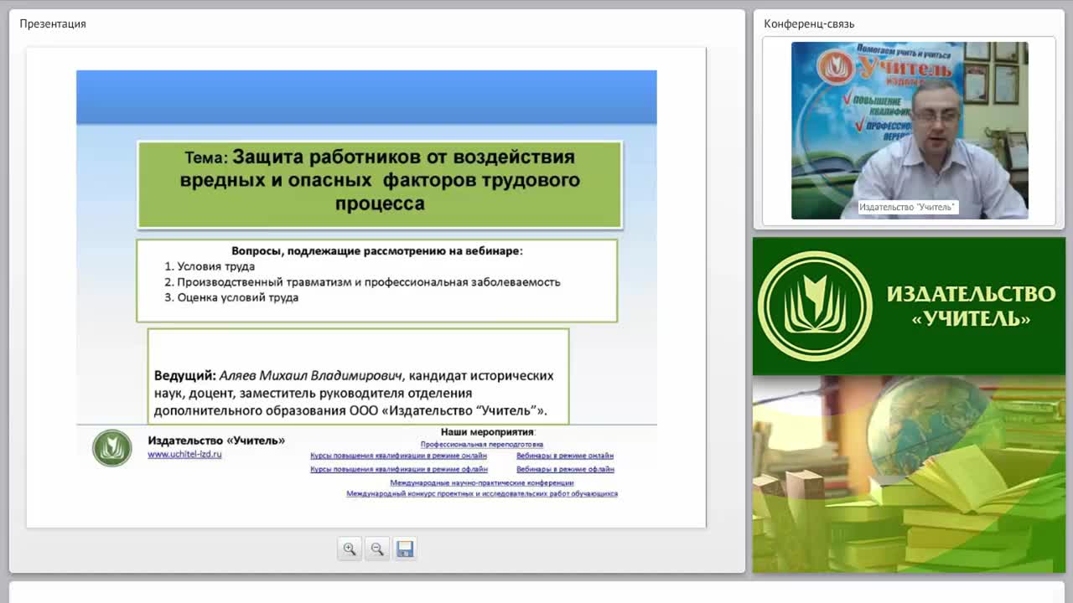Save the presentation with the floppy disk icon

click(x=405, y=549)
